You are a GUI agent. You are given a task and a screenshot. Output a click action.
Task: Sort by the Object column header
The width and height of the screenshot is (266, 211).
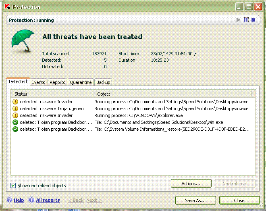point(172,94)
